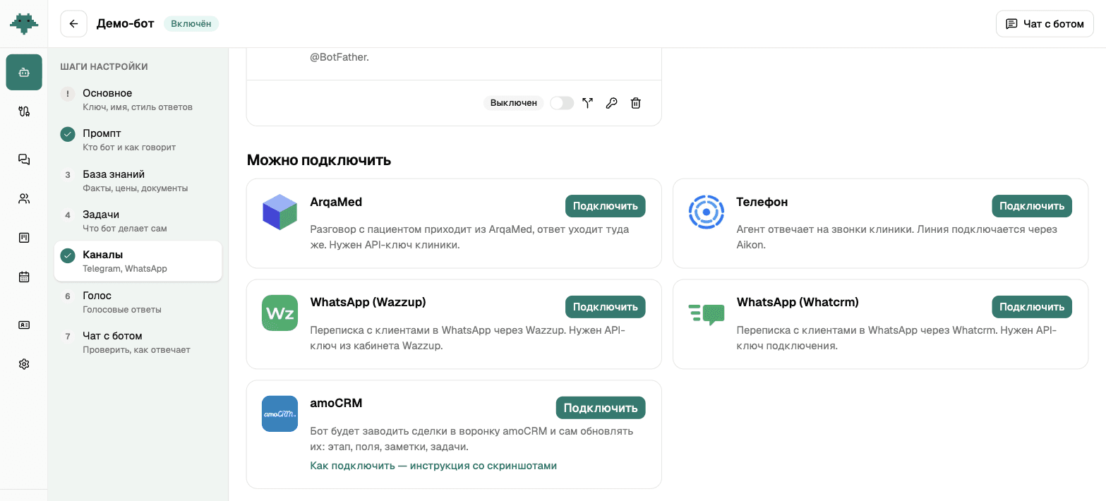
Task: Connect the ArqaMed channel
Action: click(x=605, y=206)
